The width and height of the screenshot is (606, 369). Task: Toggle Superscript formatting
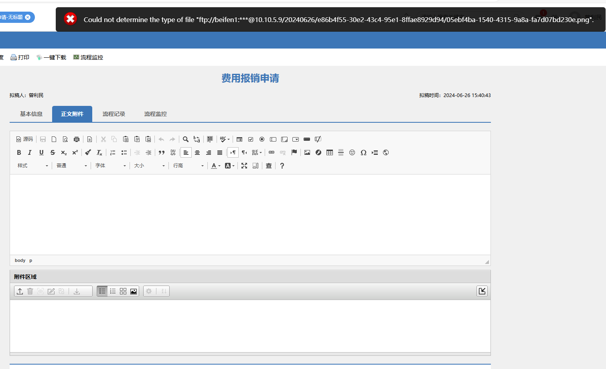[75, 152]
